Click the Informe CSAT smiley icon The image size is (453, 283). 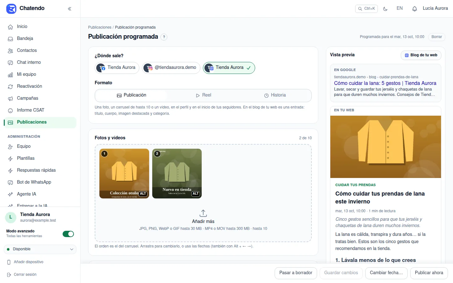(10, 111)
